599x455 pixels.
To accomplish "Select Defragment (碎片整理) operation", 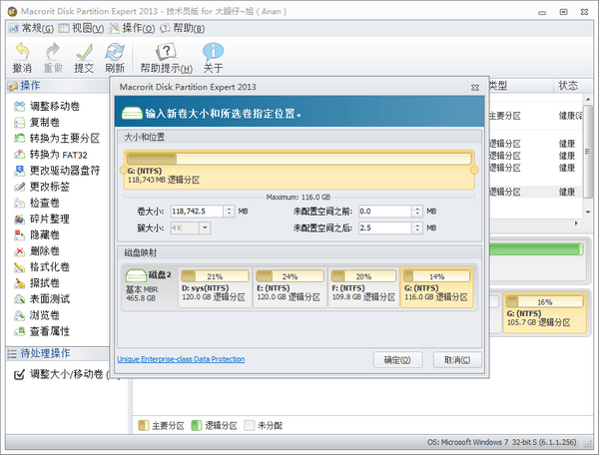I will 42,219.
